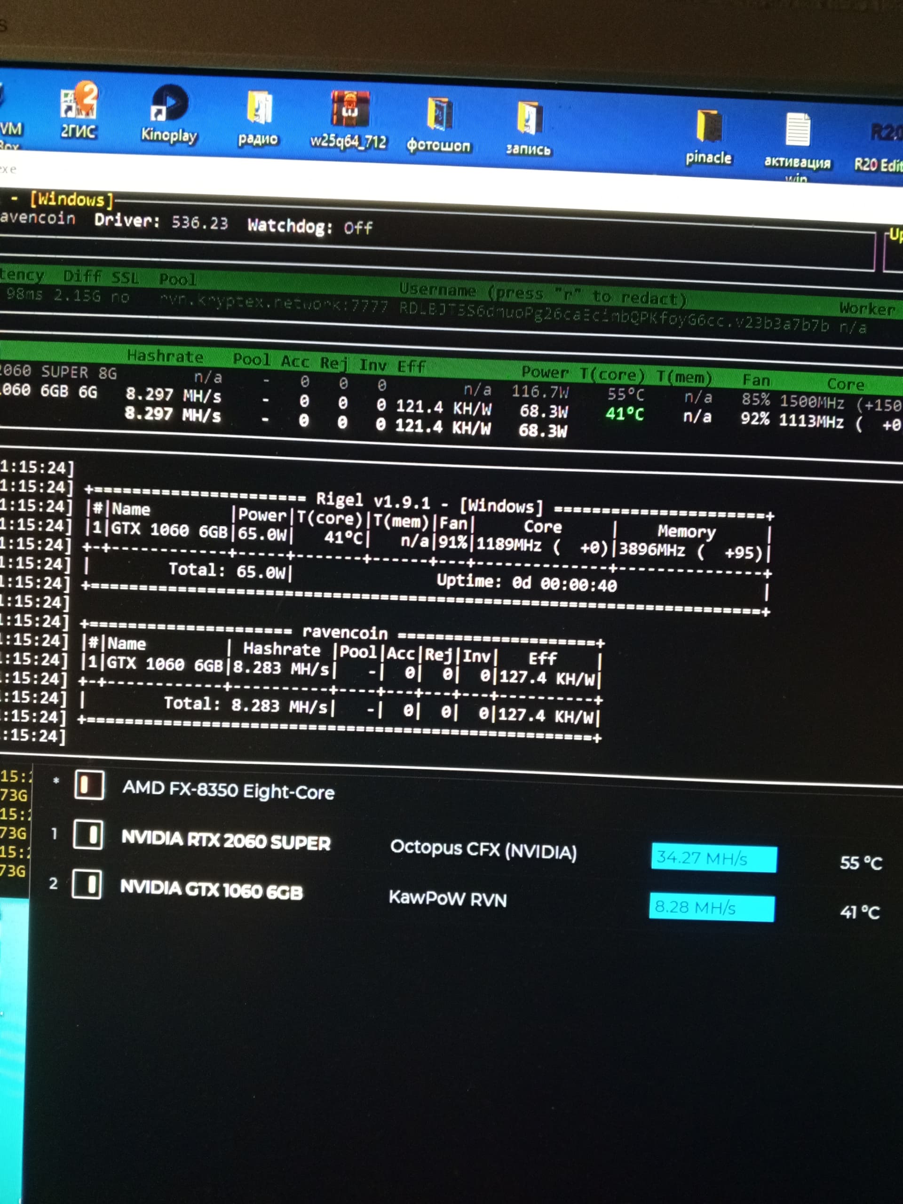
Task: Open the фотошоп folder icon
Action: [x=439, y=125]
